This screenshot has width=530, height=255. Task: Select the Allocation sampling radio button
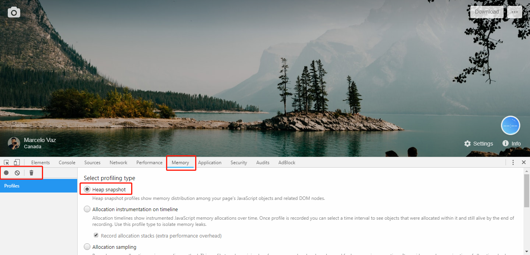point(87,247)
